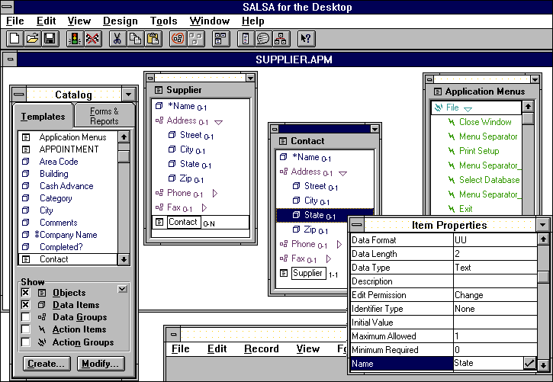
Task: Click the Modify... button
Action: tap(99, 364)
